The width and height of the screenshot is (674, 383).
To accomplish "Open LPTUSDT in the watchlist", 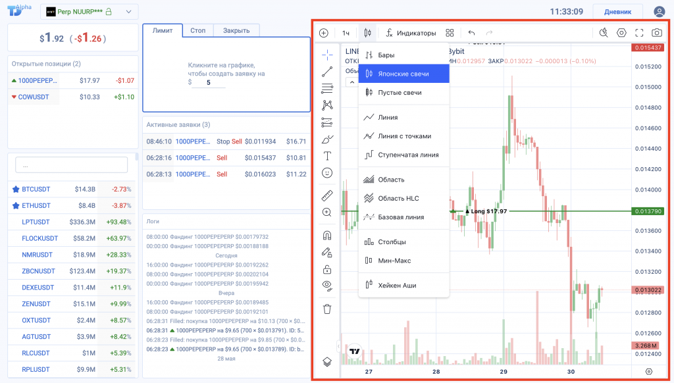I will (72, 222).
